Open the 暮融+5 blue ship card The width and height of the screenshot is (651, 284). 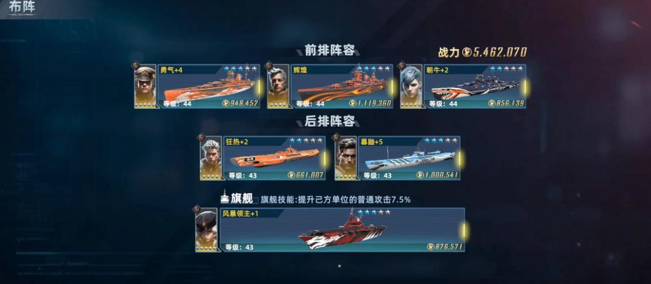[409, 158]
